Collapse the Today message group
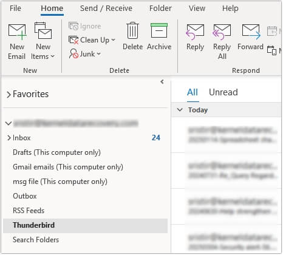The image size is (283, 255). click(180, 110)
